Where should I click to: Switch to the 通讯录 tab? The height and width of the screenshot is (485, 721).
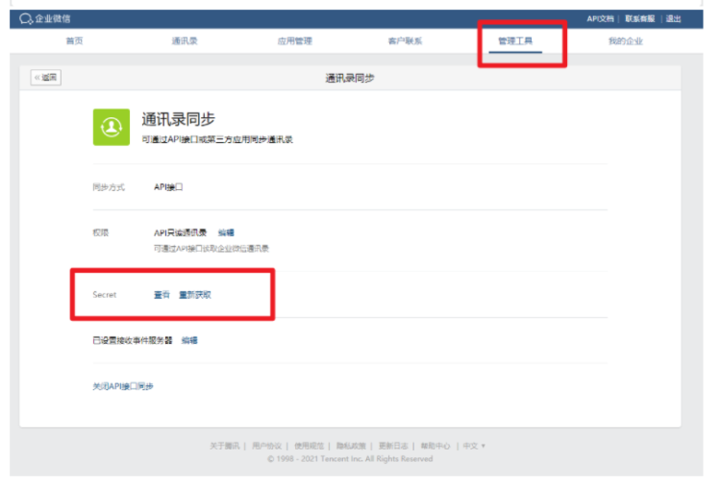[x=185, y=41]
